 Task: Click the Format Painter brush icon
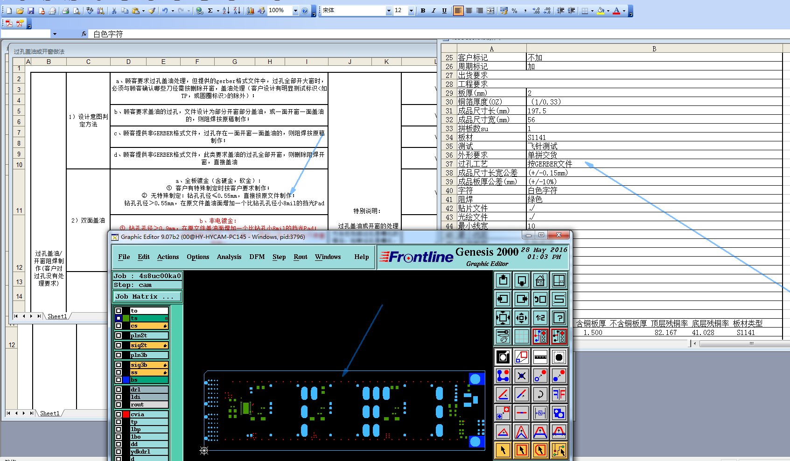pyautogui.click(x=152, y=11)
